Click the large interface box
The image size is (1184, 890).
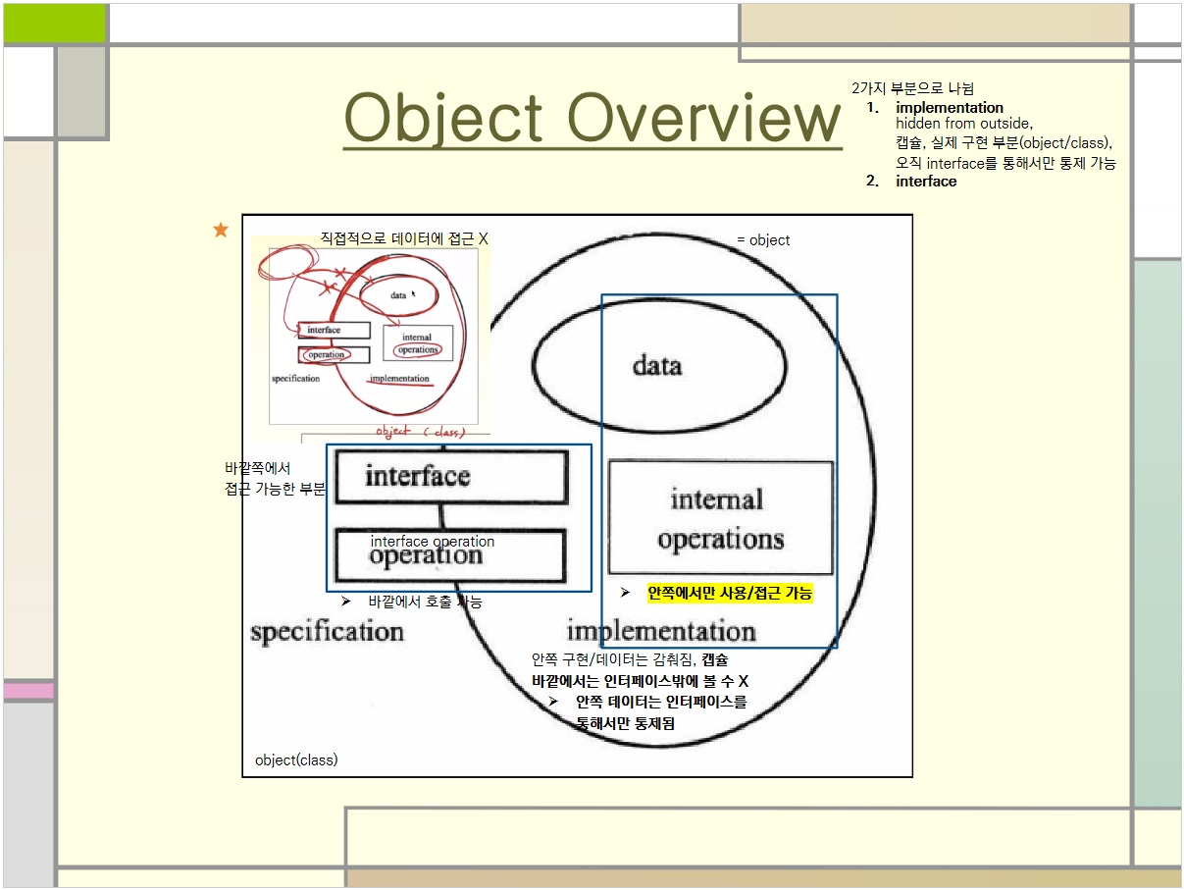[x=451, y=477]
